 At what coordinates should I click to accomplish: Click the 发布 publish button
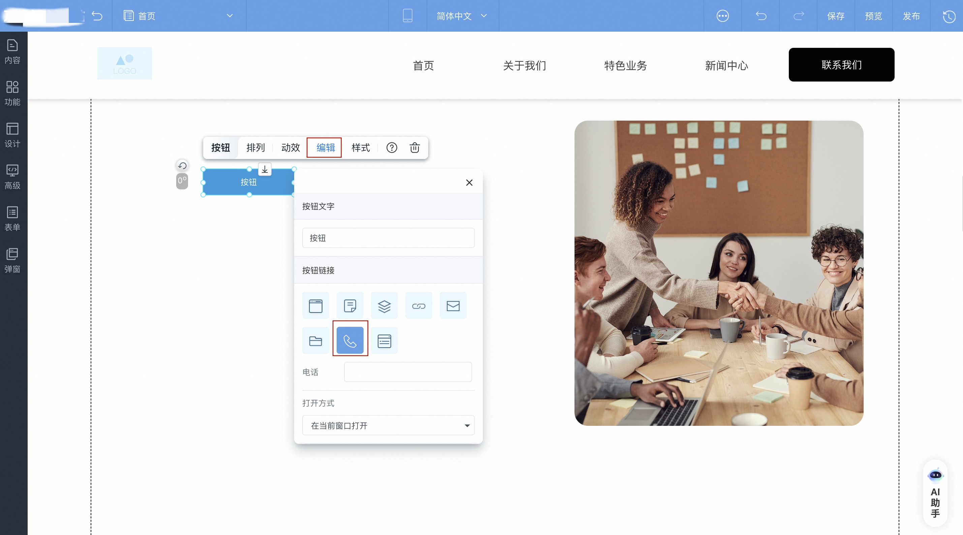(x=911, y=16)
